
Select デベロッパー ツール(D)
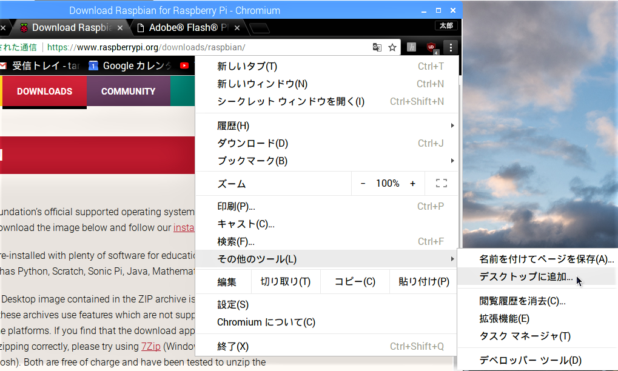(538, 360)
